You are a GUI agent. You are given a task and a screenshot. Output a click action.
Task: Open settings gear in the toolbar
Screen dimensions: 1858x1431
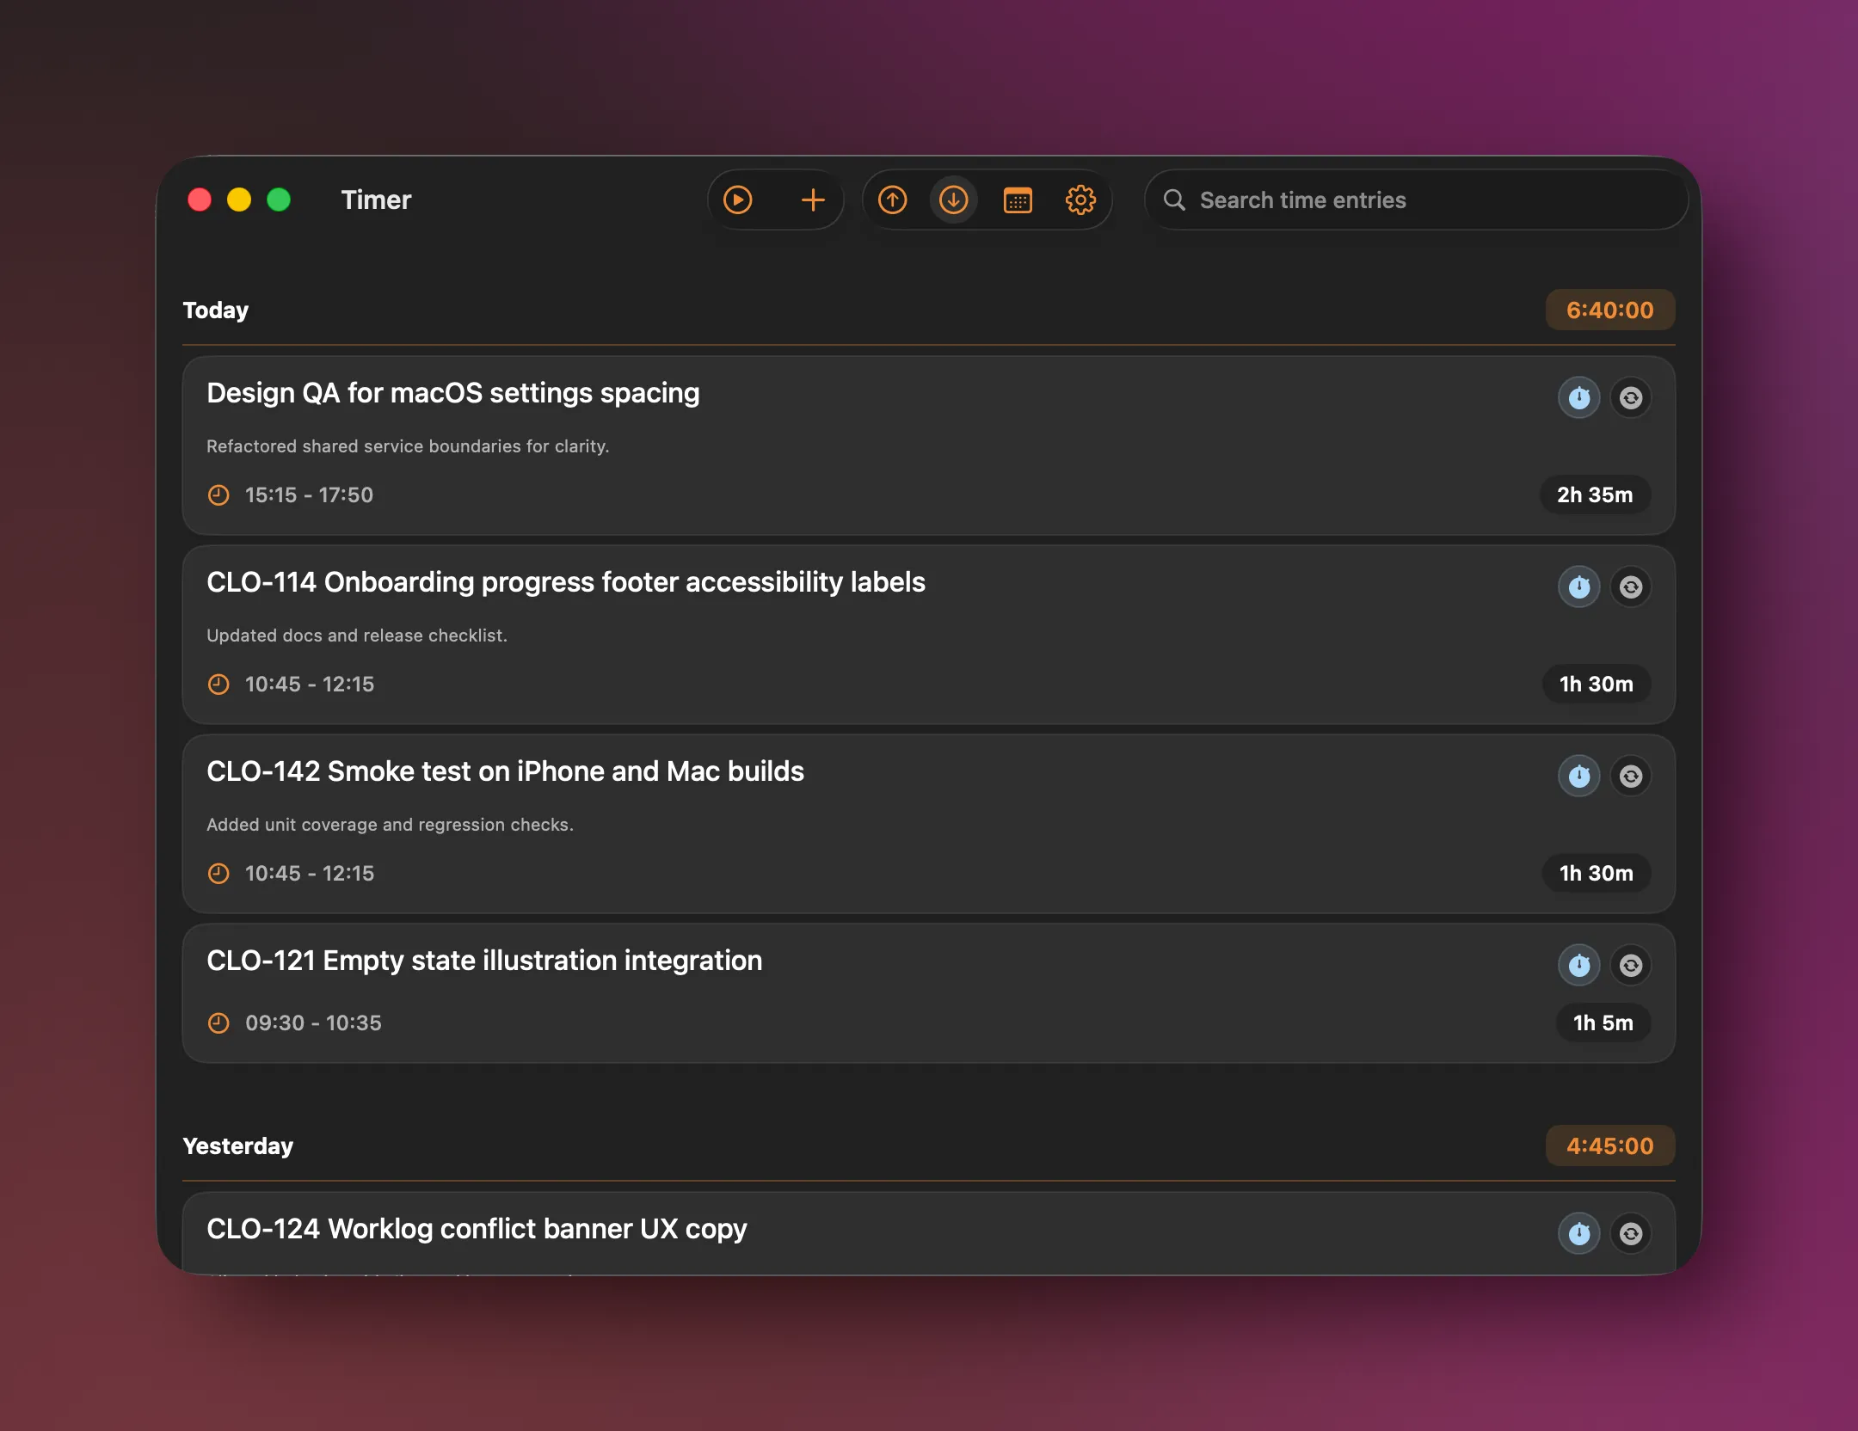1080,200
